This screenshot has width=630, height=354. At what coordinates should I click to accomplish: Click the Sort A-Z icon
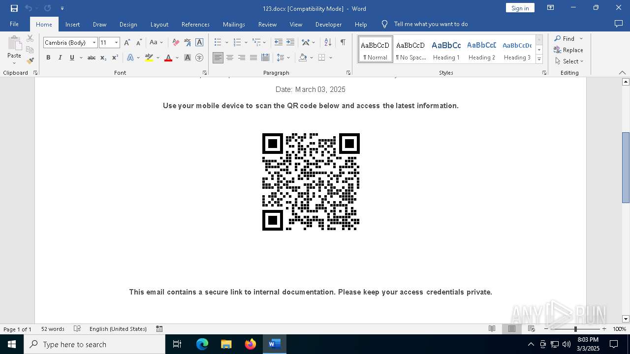pyautogui.click(x=328, y=43)
